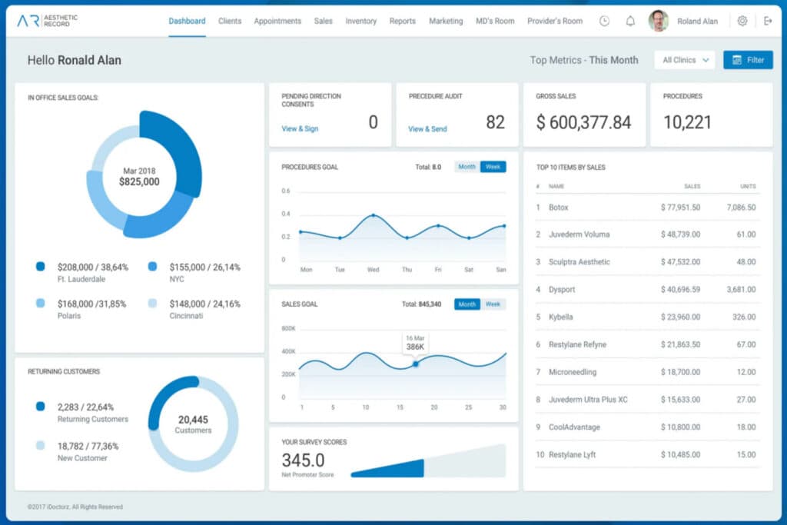Open the View & Send link
The height and width of the screenshot is (525, 787).
click(x=427, y=129)
